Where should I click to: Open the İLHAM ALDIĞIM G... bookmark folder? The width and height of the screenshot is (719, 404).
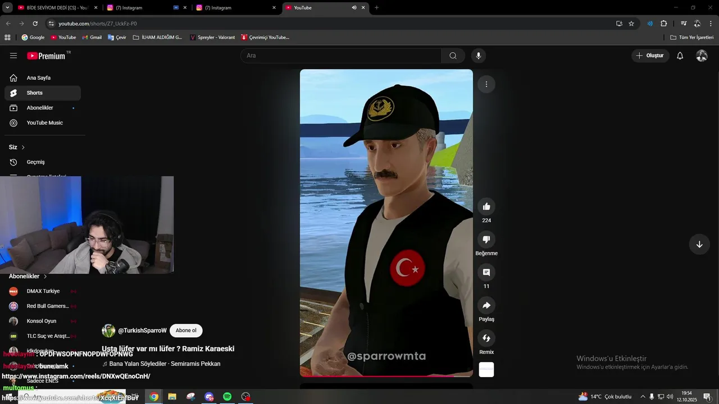click(157, 38)
